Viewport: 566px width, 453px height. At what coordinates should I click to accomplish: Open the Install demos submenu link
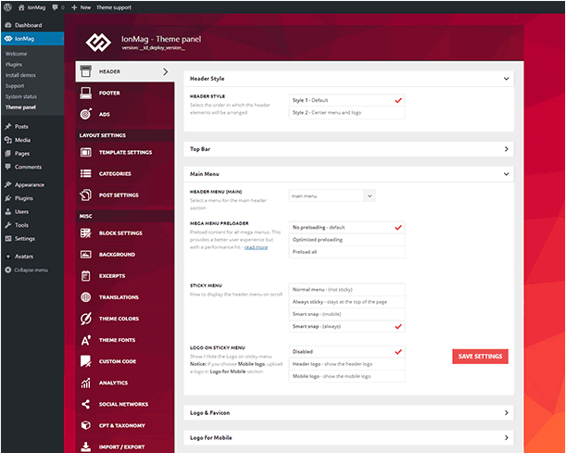coord(20,75)
